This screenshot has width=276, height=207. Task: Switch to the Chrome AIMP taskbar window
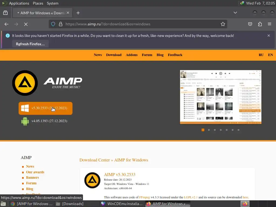click(32, 204)
